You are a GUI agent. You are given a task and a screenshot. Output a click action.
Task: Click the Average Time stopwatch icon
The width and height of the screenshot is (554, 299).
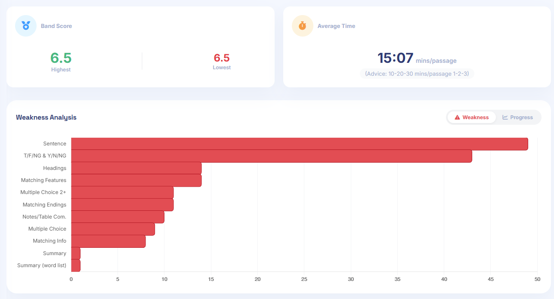point(302,26)
